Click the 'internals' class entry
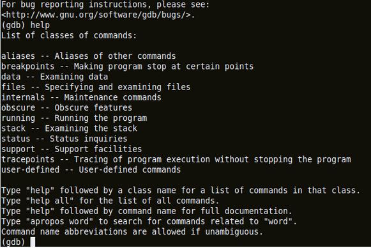 pyautogui.click(x=81, y=97)
